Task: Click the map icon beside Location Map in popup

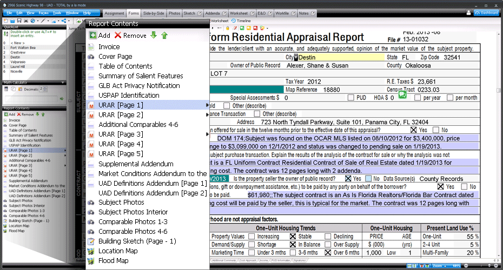Action: pyautogui.click(x=91, y=251)
